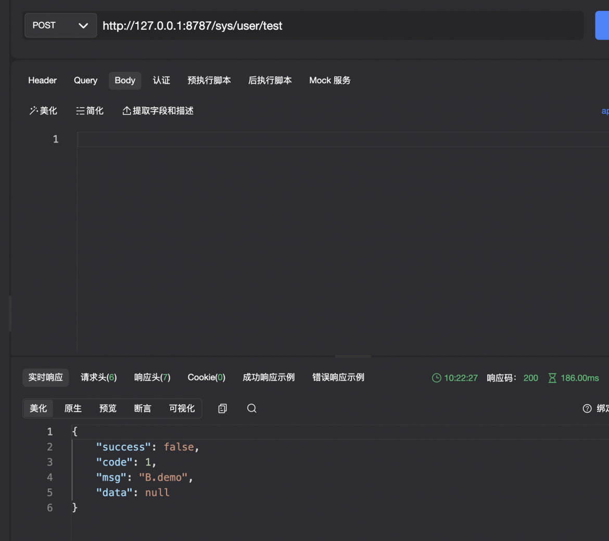609x541 pixels.
Task: Switch to the Header tab
Action: tap(42, 80)
